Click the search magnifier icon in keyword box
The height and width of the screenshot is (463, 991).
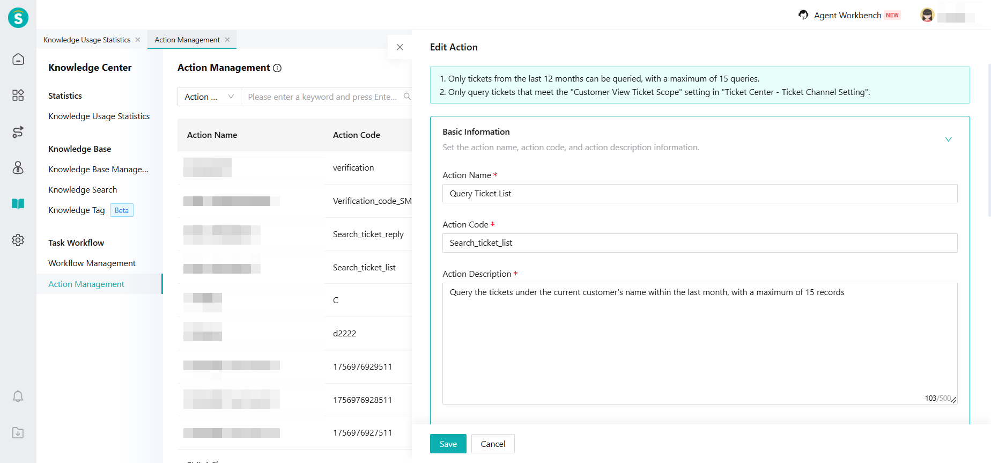coord(407,97)
